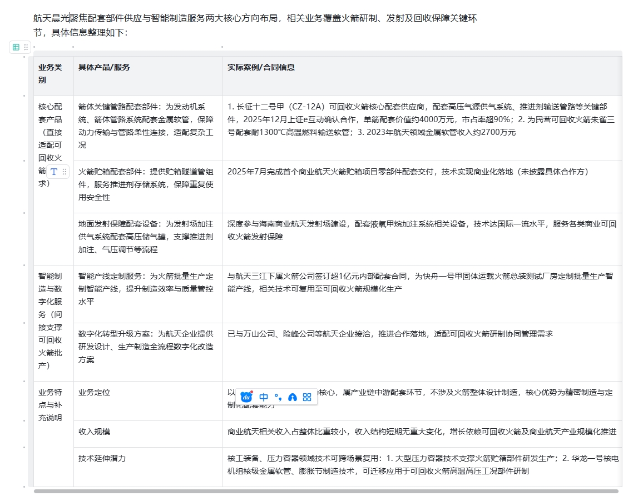The height and width of the screenshot is (496, 633).
Task: Click the cell starting 2025年7月完成首个商业航天
Action: click(422, 187)
